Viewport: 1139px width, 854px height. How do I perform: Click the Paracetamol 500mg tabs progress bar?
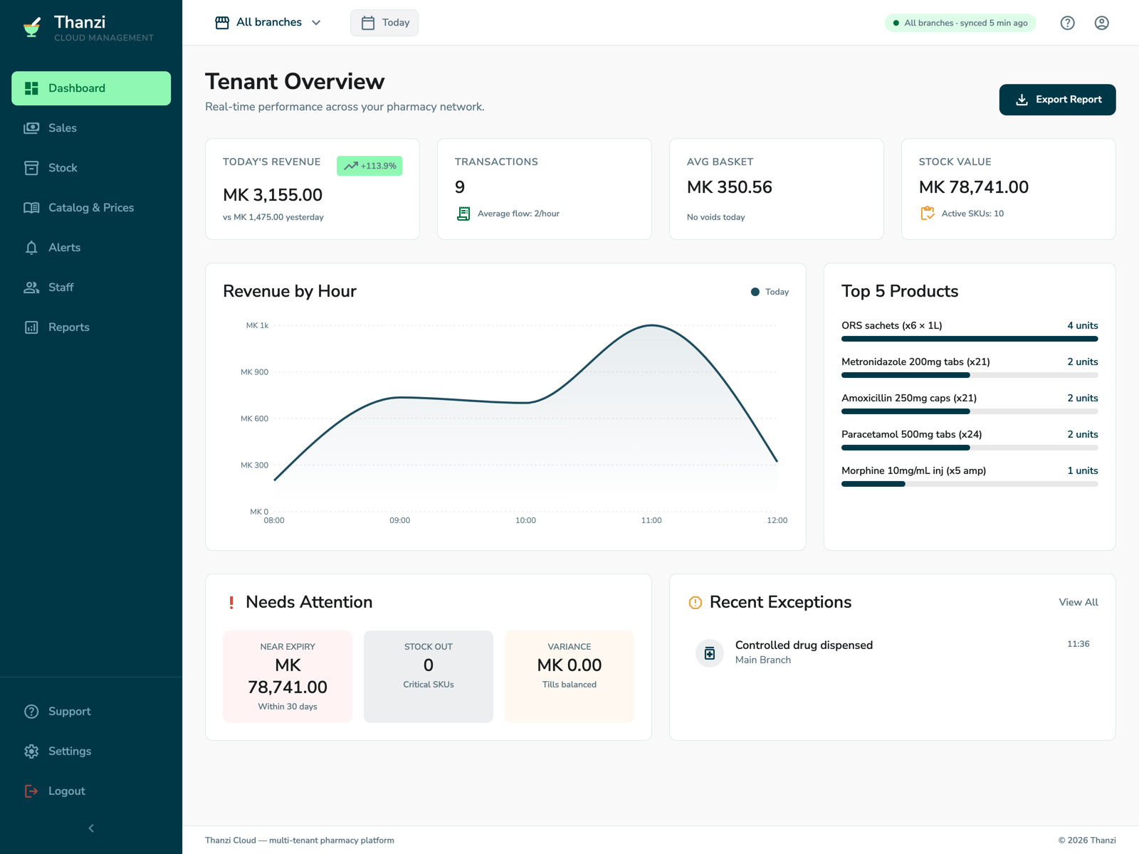point(970,448)
